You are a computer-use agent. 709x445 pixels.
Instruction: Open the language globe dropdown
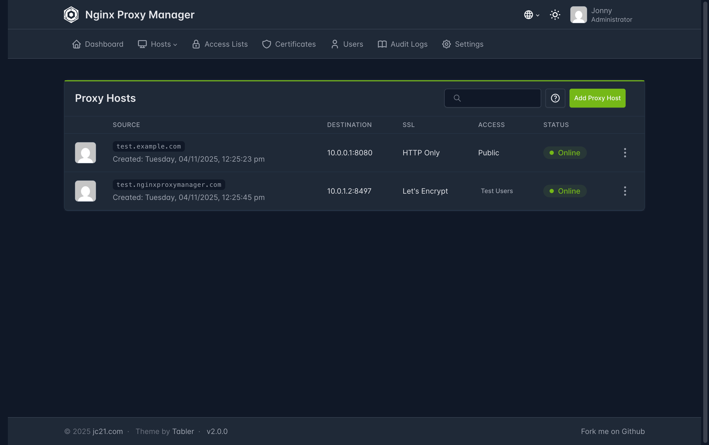531,15
